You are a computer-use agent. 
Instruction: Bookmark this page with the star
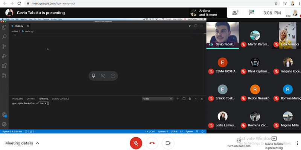click(277, 3)
